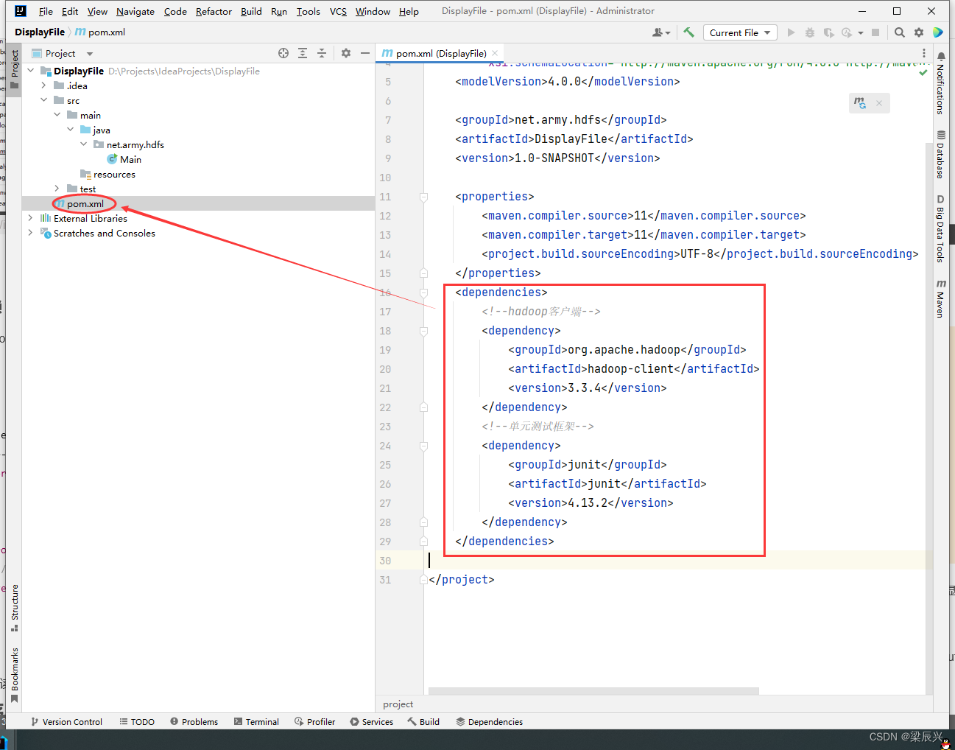Viewport: 955px width, 750px height.
Task: Open Structure tool window
Action: click(x=15, y=608)
